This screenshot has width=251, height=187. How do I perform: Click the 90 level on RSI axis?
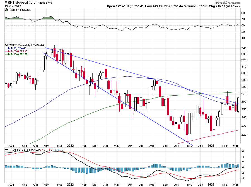point(243,13)
